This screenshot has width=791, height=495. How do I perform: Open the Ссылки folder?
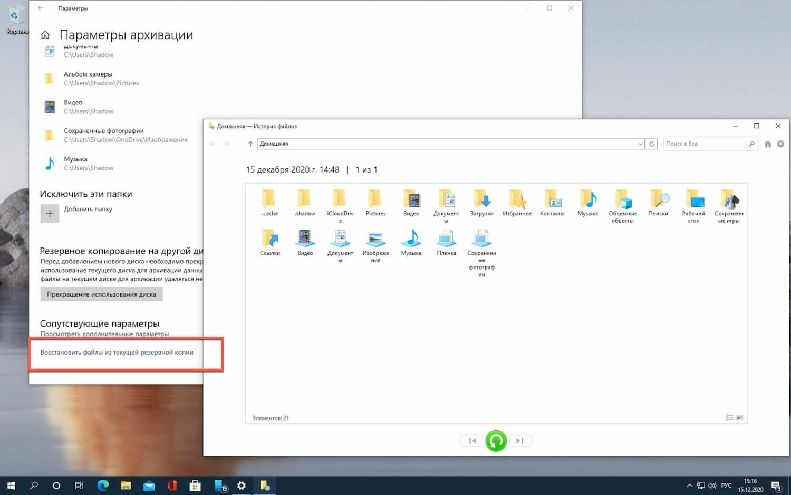click(x=269, y=243)
